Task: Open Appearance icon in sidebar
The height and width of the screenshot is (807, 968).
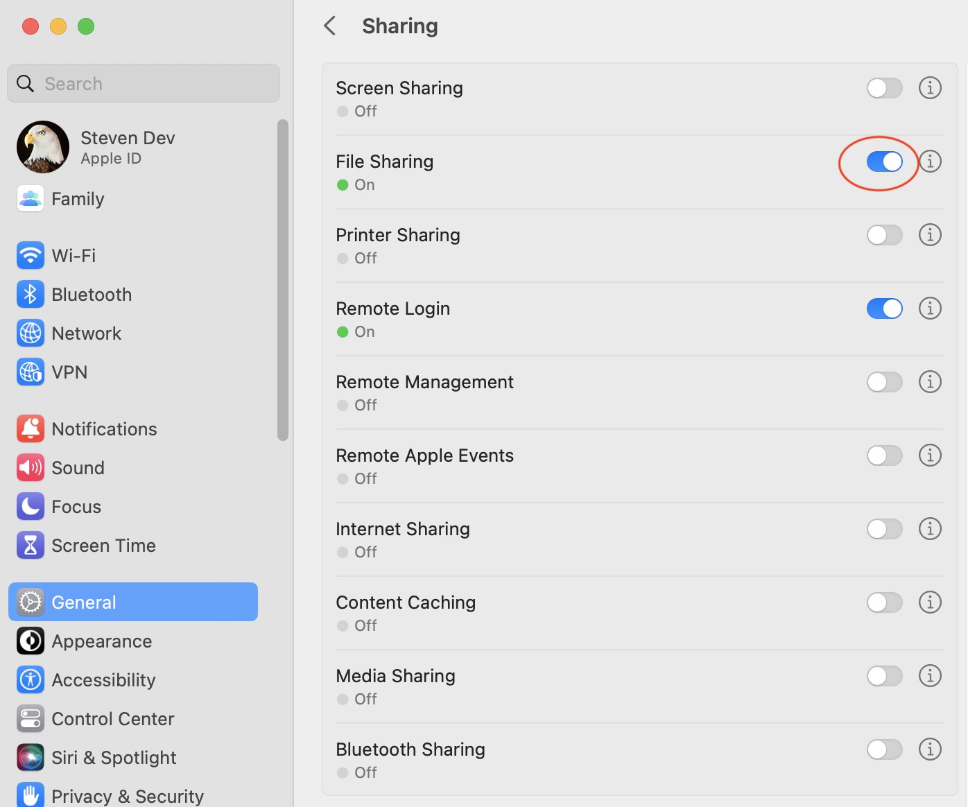Action: click(31, 641)
